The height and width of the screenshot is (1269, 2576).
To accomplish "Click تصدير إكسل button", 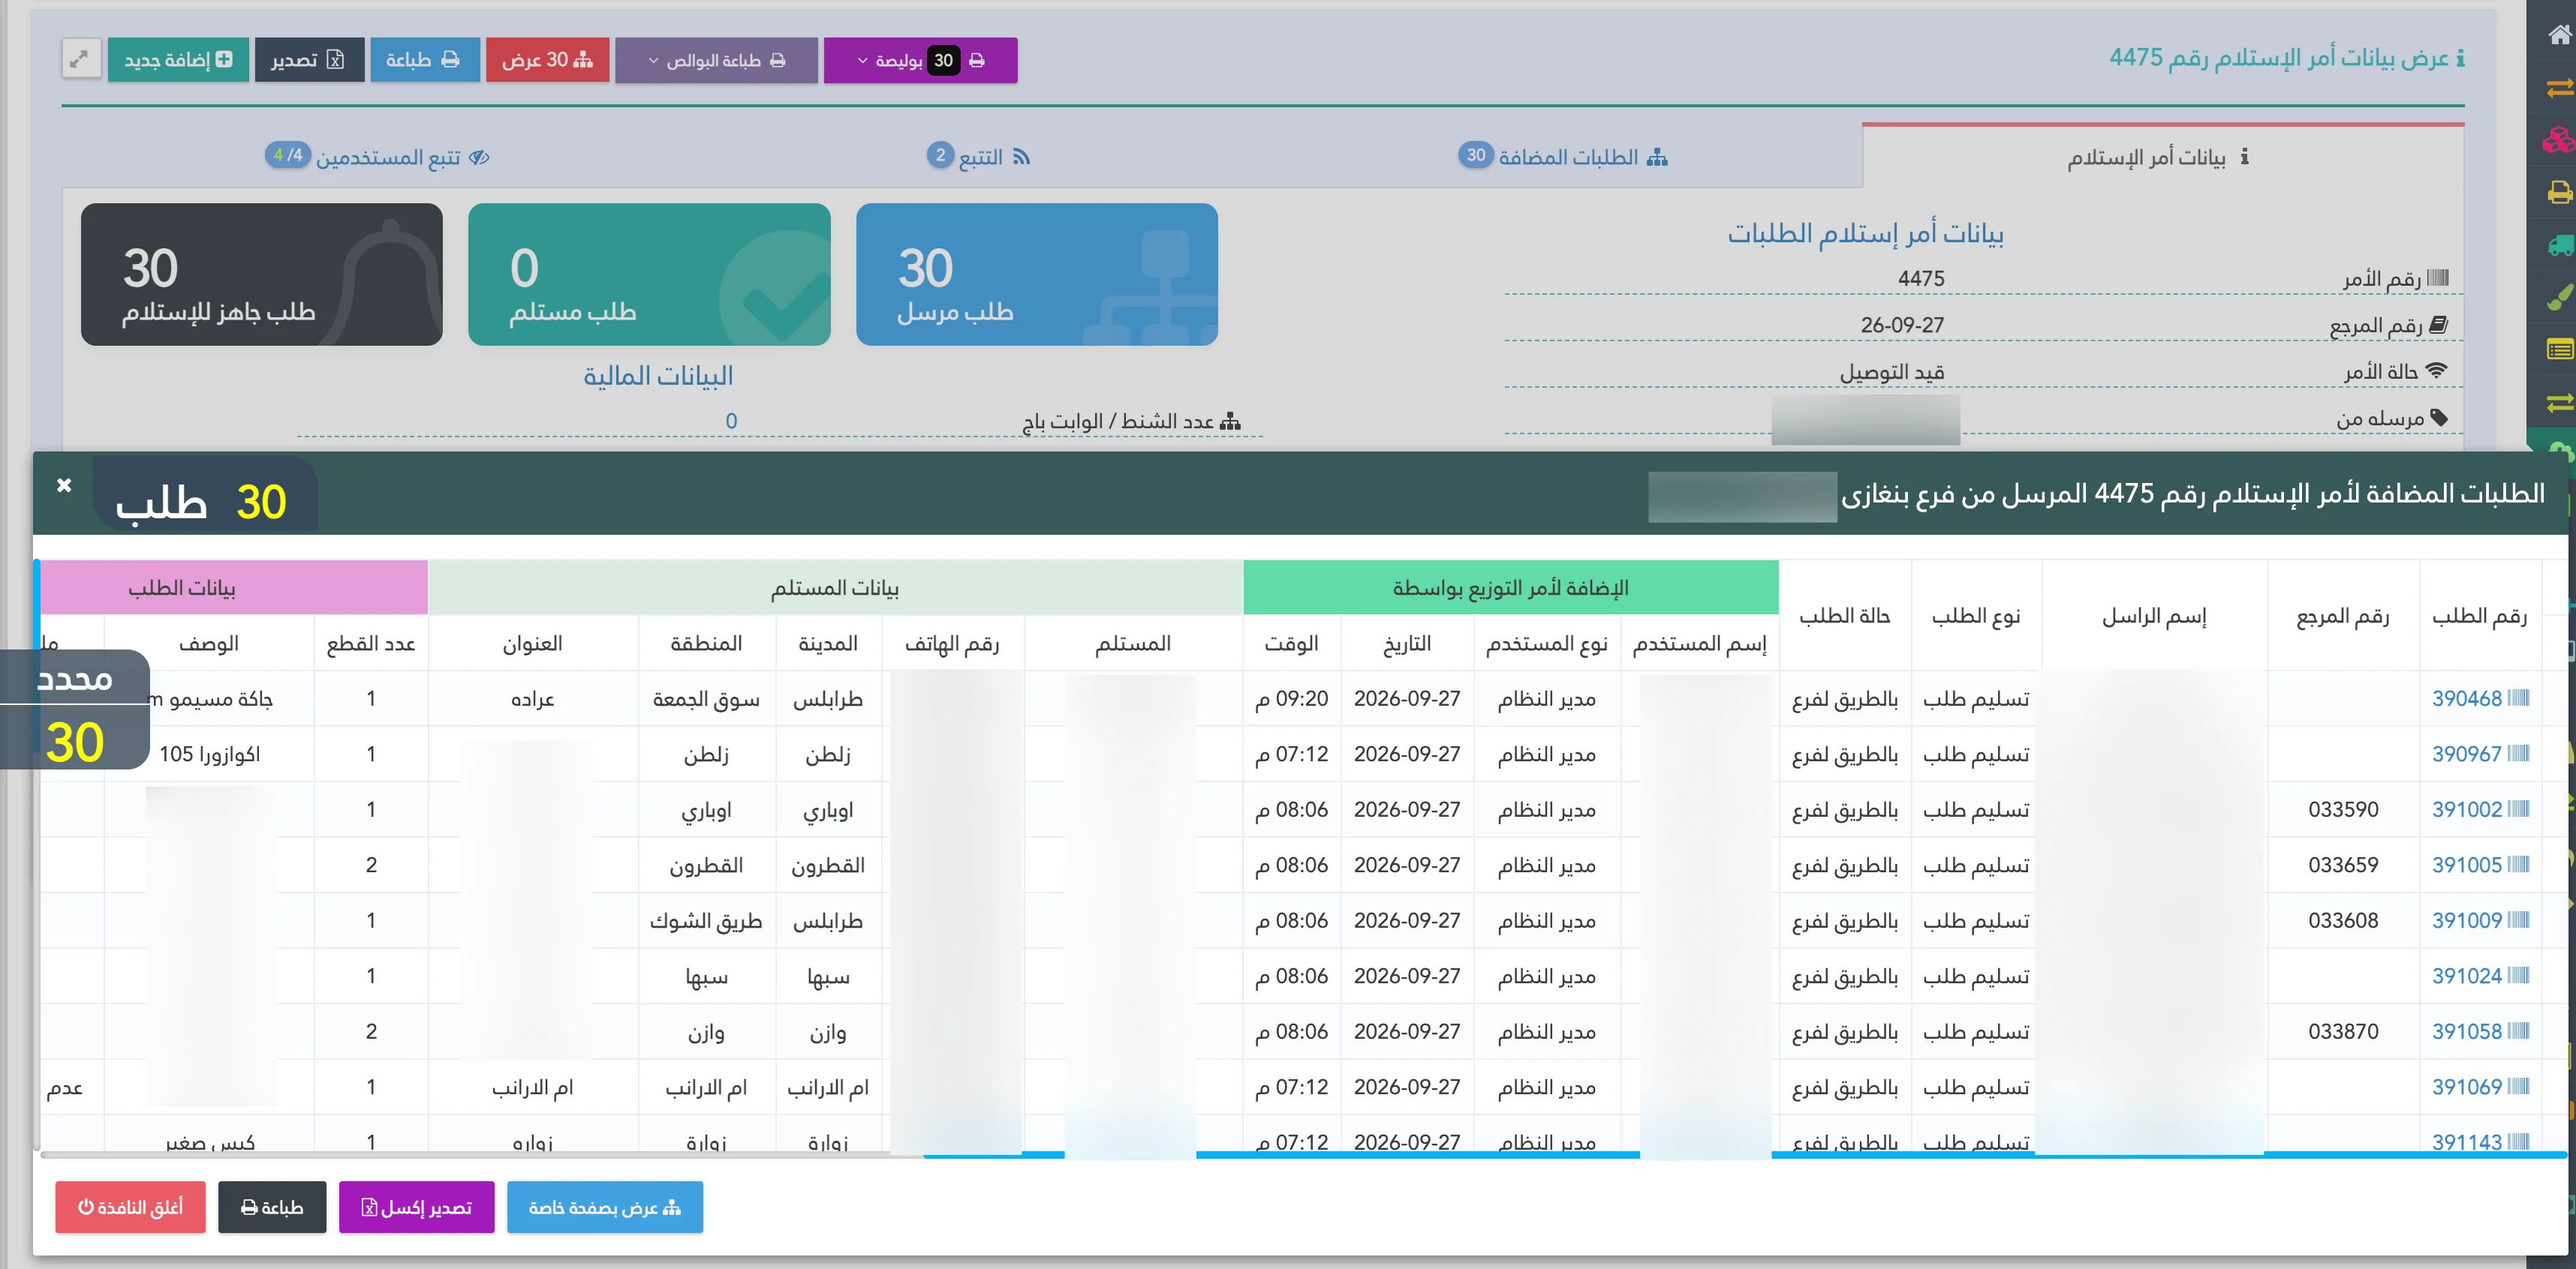I will [x=416, y=1207].
